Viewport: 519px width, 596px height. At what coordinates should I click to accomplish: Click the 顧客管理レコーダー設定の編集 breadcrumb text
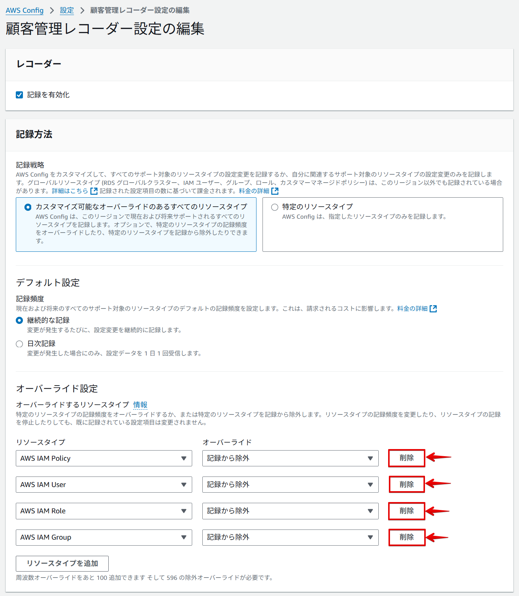140,11
